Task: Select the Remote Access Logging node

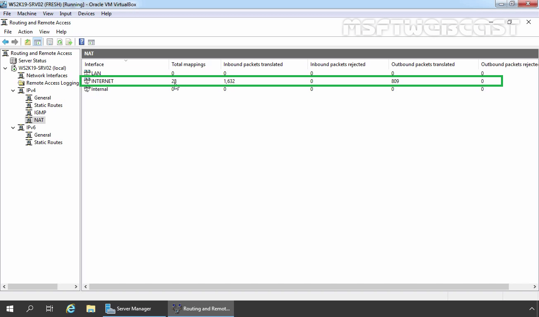Action: [51, 83]
